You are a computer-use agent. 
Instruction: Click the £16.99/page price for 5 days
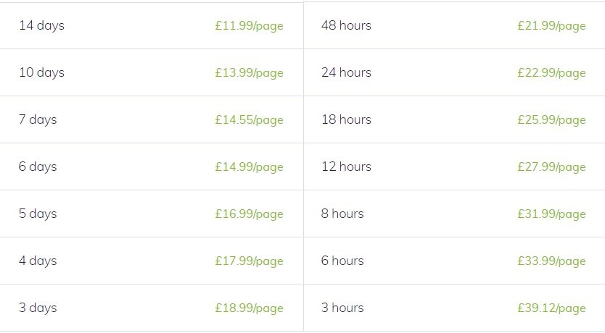click(250, 214)
